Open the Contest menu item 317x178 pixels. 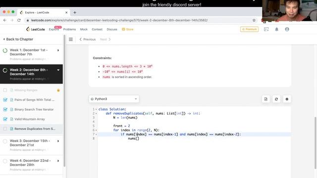coord(97,29)
